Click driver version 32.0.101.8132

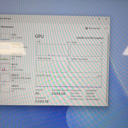(91, 91)
